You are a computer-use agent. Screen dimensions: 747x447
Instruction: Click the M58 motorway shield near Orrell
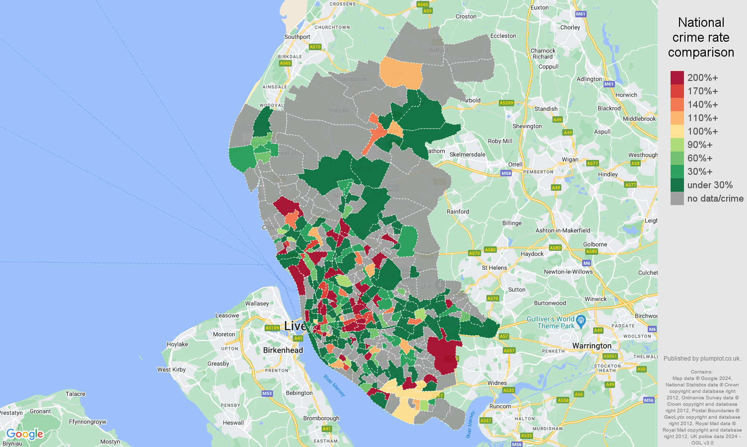506,173
